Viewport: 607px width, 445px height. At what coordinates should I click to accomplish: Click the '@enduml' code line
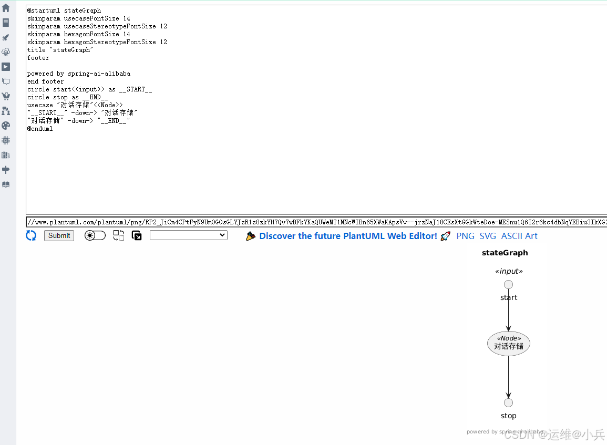coord(40,129)
